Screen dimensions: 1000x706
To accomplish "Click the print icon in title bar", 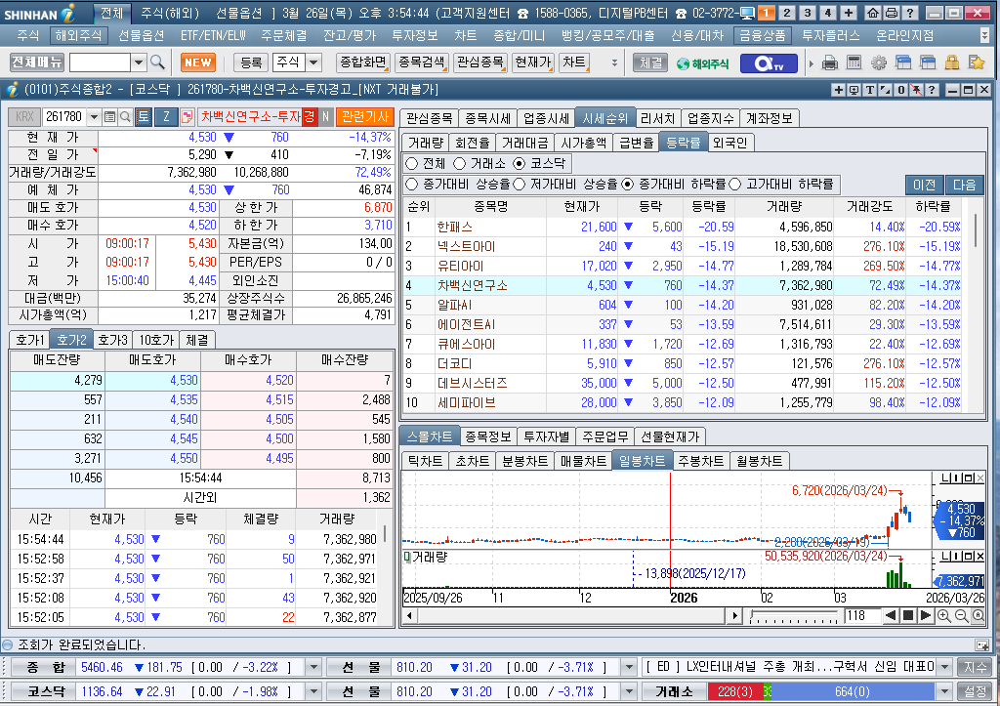I will [x=891, y=13].
